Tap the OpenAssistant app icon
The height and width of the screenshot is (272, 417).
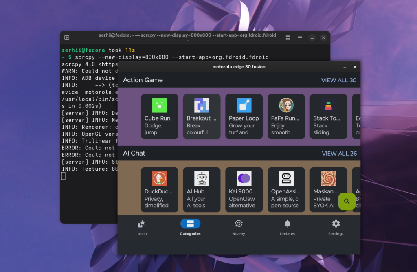click(x=286, y=178)
